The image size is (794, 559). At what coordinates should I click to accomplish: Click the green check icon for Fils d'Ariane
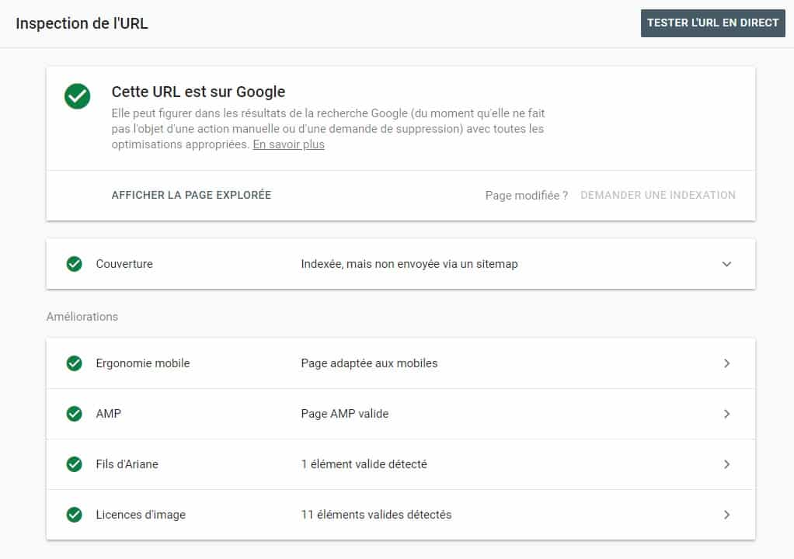pos(74,464)
